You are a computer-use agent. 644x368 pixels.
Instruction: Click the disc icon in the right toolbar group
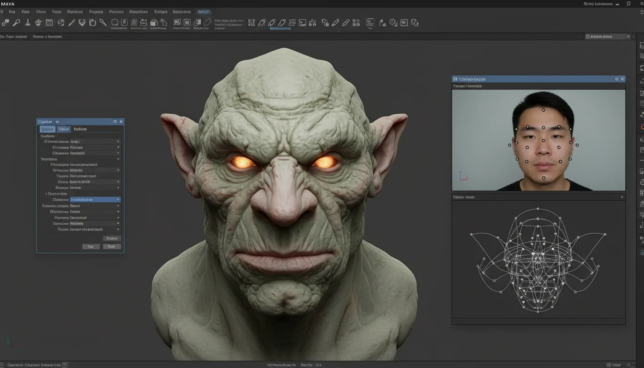(393, 23)
